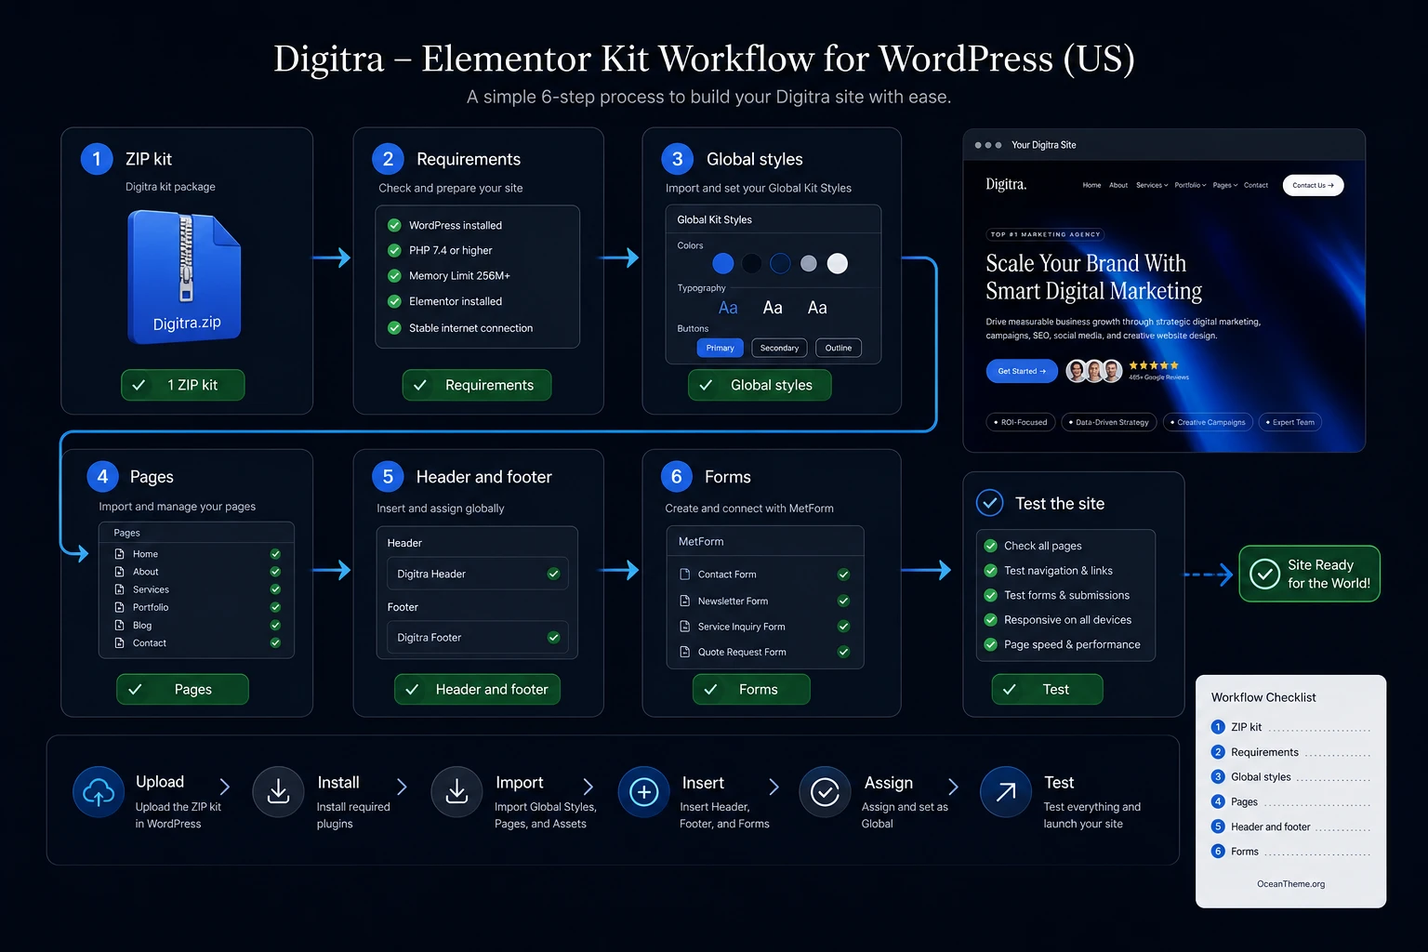The image size is (1428, 952).
Task: Click the Assign checkmark circle icon
Action: click(x=825, y=792)
